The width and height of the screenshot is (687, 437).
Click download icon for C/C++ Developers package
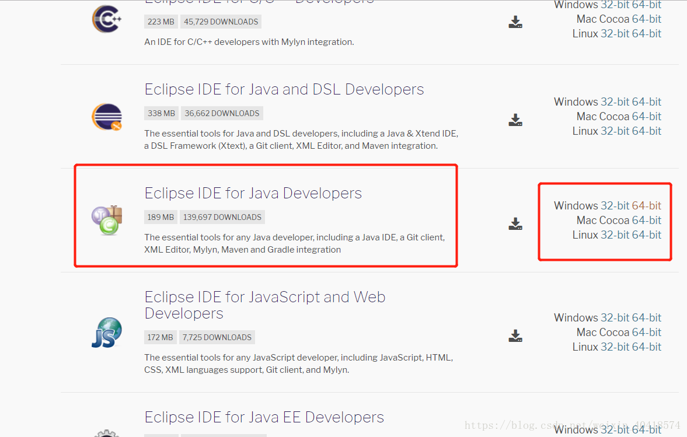click(515, 22)
